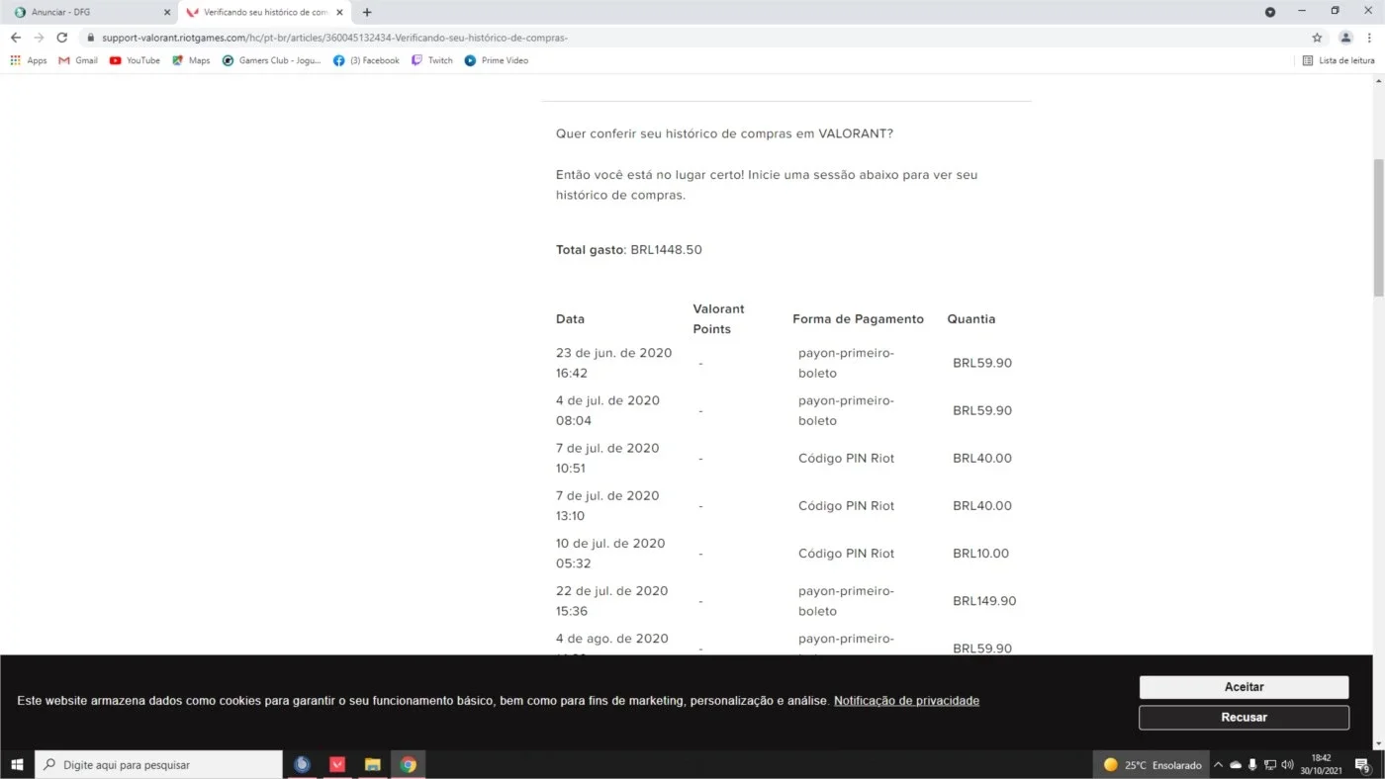Show hidden system tray icons
Viewport: 1385px width, 779px height.
tap(1218, 765)
